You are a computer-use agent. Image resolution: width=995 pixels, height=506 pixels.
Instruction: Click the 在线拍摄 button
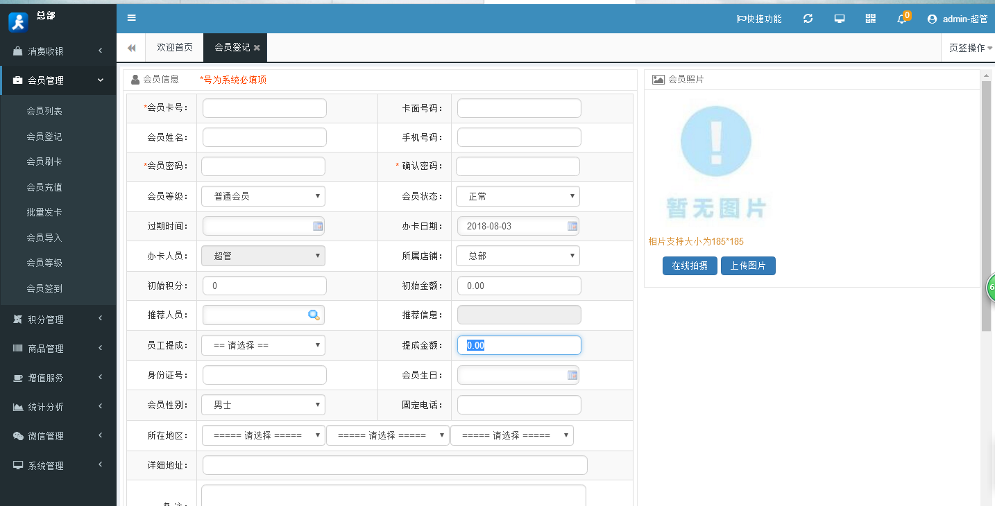pyautogui.click(x=690, y=266)
